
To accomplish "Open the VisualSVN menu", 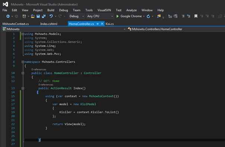I will 104,10.
